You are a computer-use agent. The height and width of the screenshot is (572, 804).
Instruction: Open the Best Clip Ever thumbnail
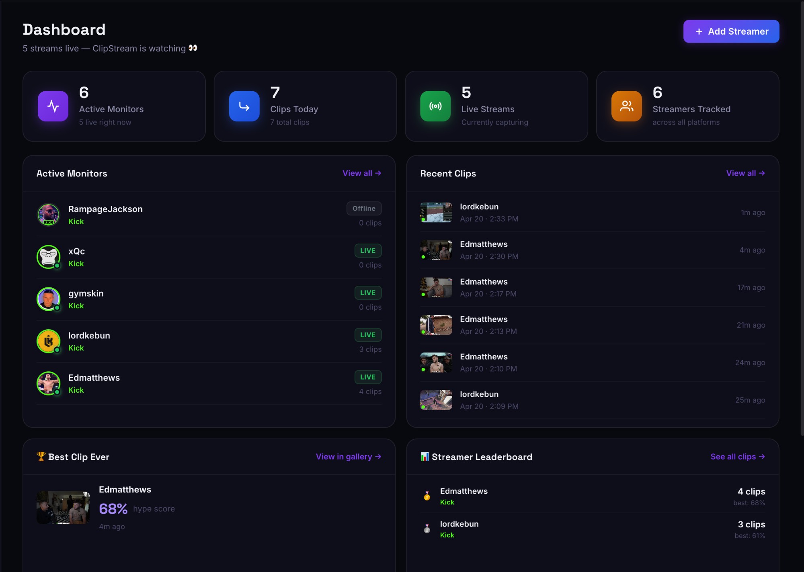pos(64,507)
